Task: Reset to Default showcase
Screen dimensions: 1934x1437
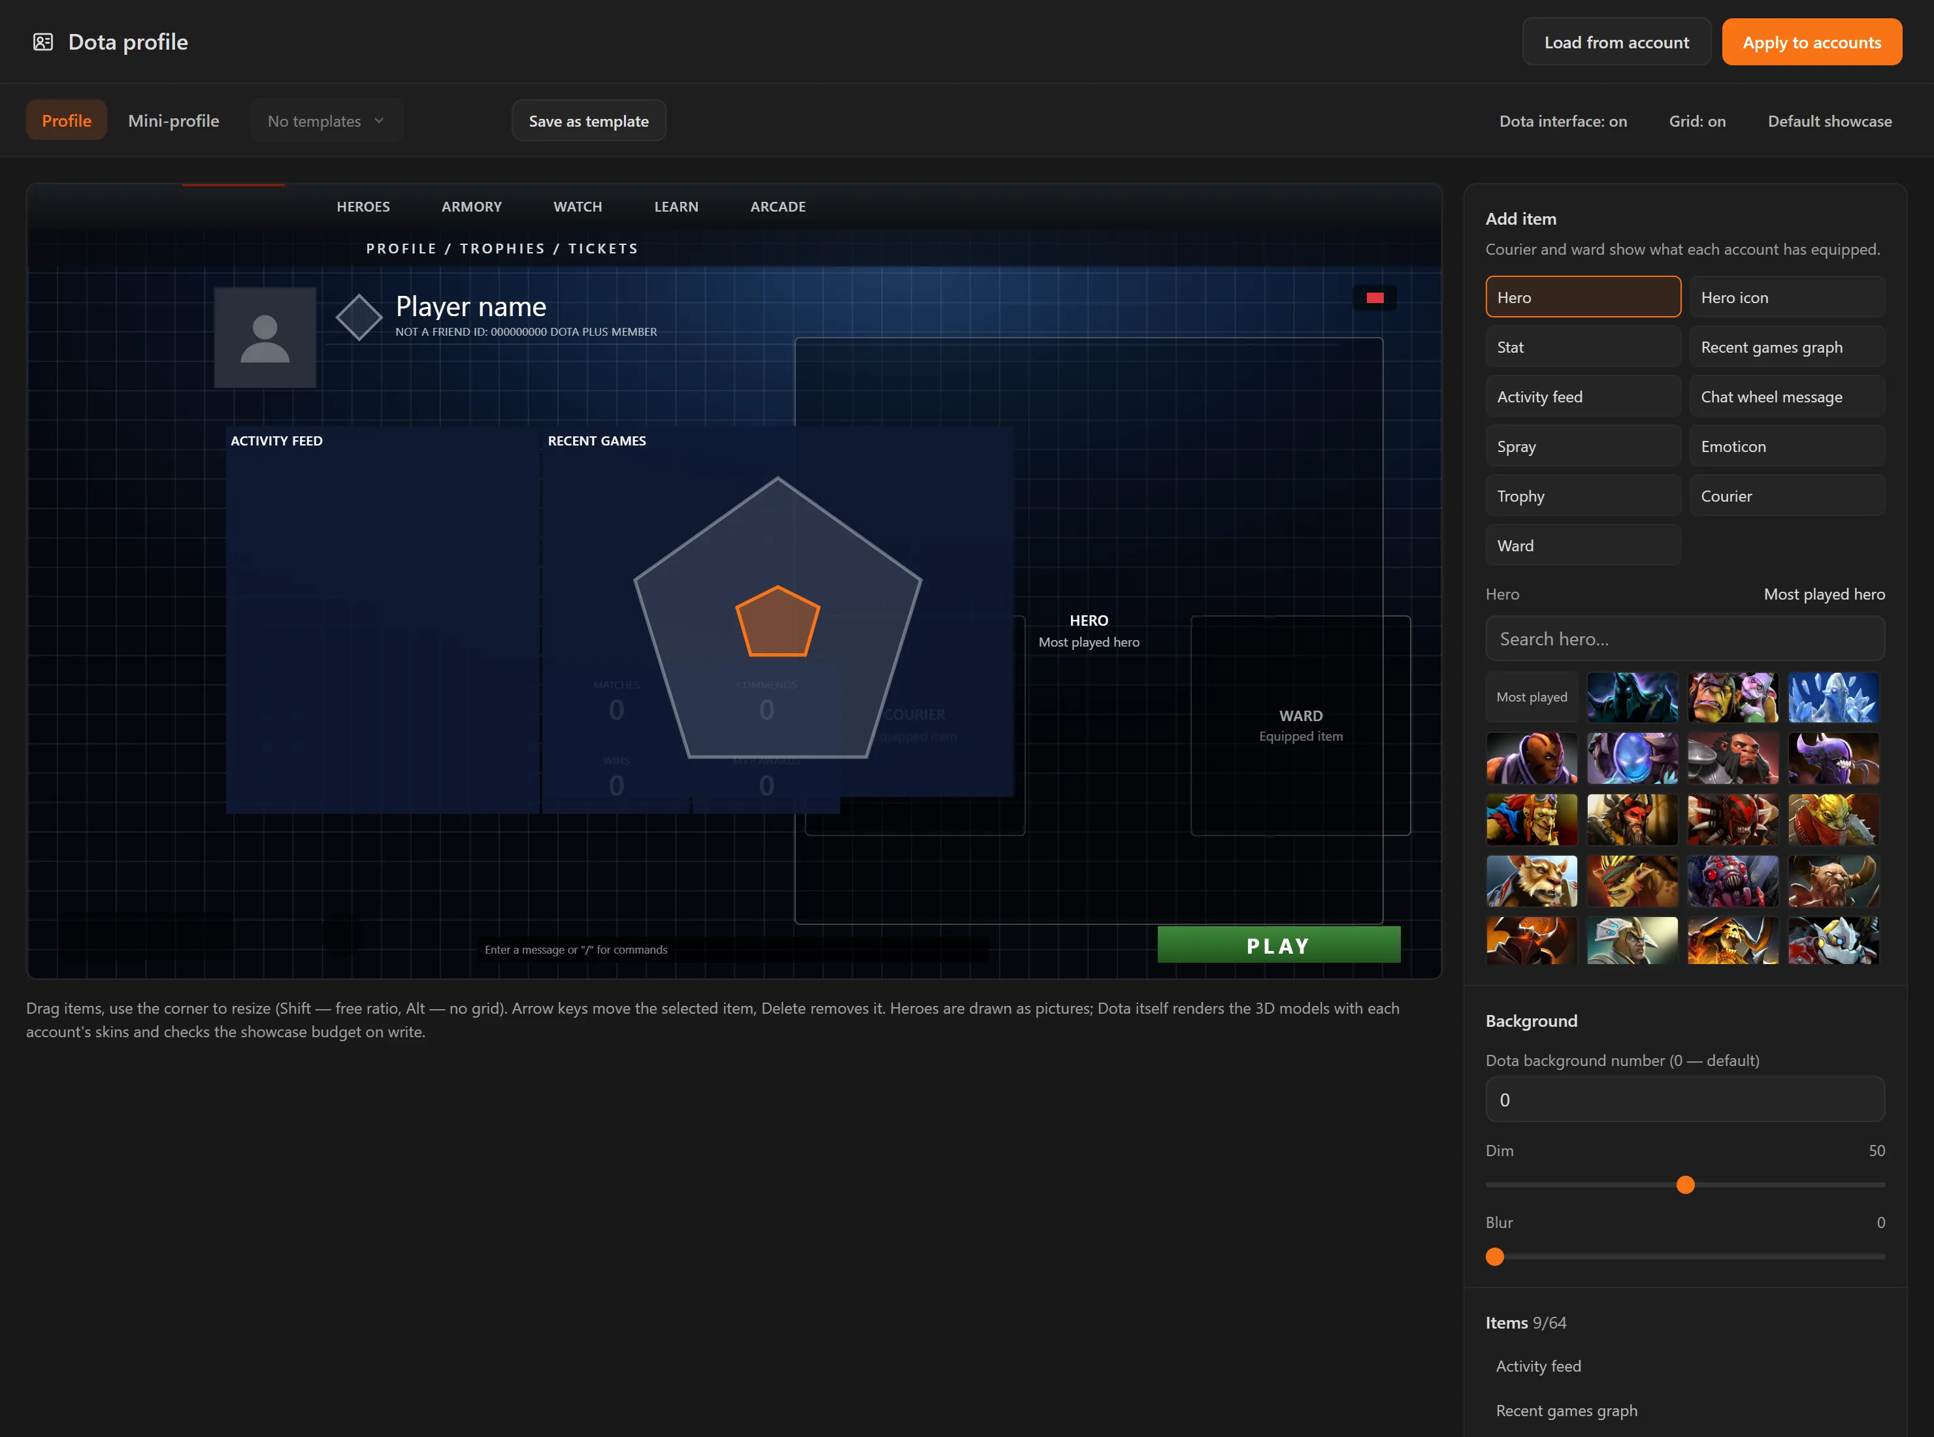Action: click(x=1829, y=121)
